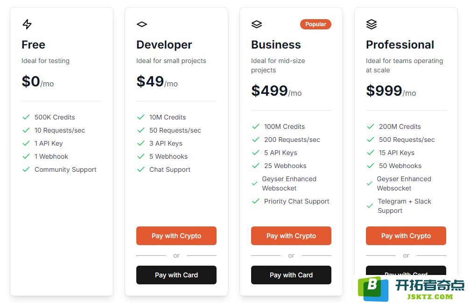Click the $999/mo price text
Viewport: 470px width, 303px height.
(x=391, y=91)
